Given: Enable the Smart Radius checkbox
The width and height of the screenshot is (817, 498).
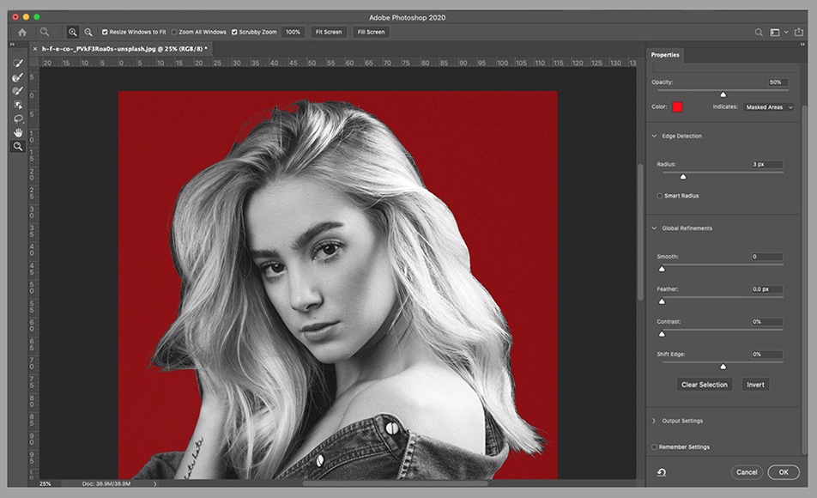Looking at the screenshot, I should click(x=660, y=196).
